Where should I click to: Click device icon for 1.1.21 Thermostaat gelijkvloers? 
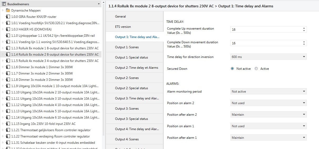8,130
